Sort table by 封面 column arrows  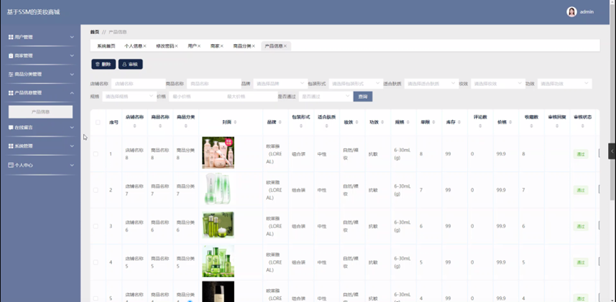click(235, 122)
